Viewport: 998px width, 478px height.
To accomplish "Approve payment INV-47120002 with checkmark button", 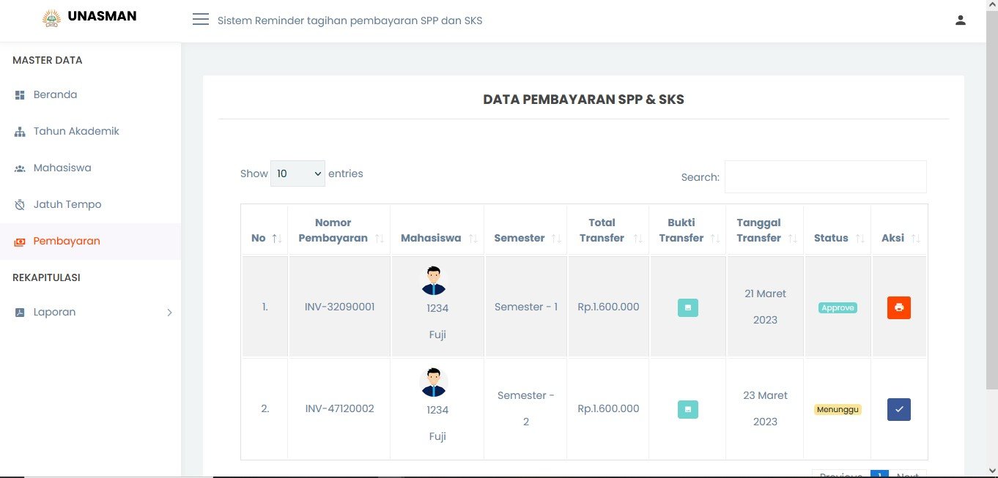I will [898, 409].
